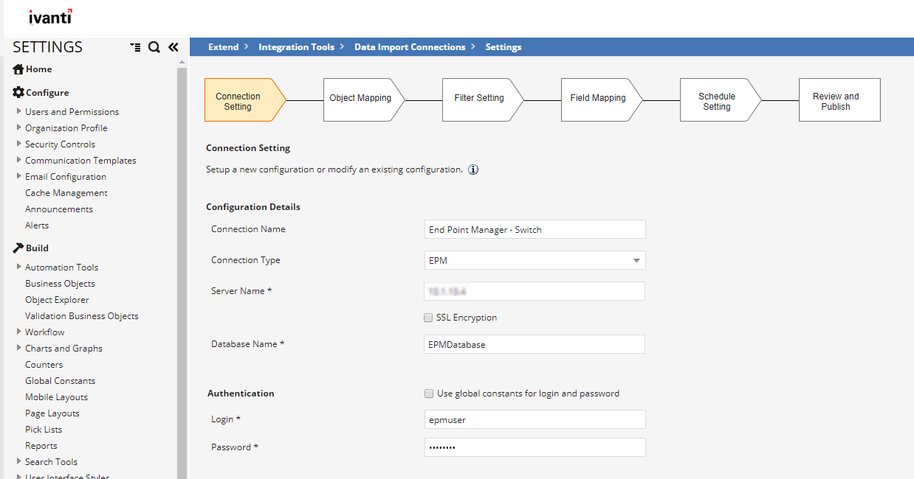Expand the Workflow tree node
This screenshot has height=479, width=914.
[x=18, y=332]
